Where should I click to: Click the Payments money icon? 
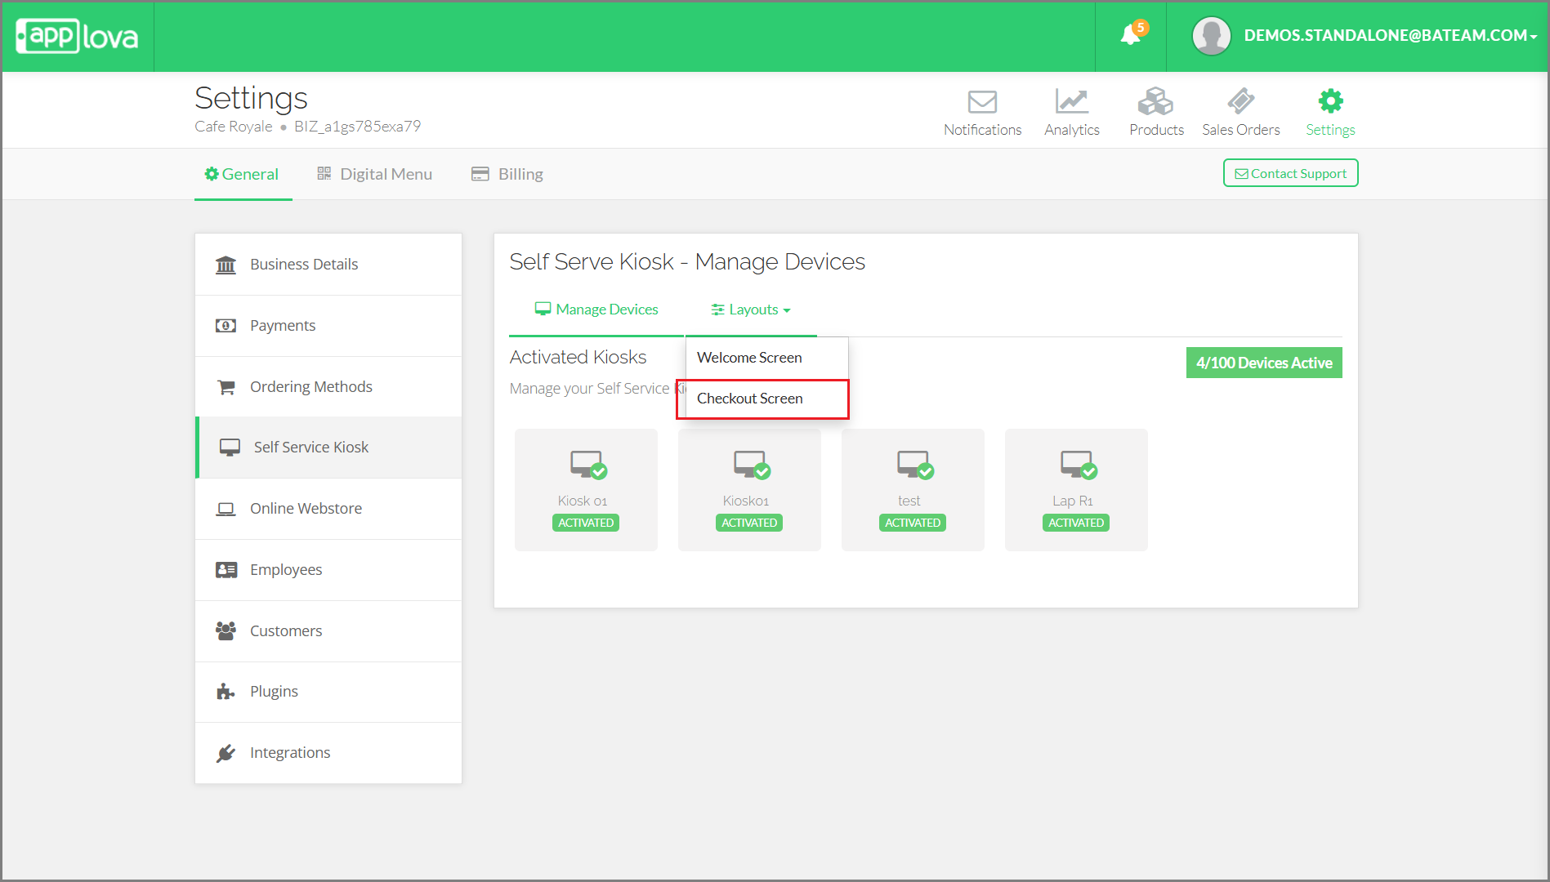(226, 326)
